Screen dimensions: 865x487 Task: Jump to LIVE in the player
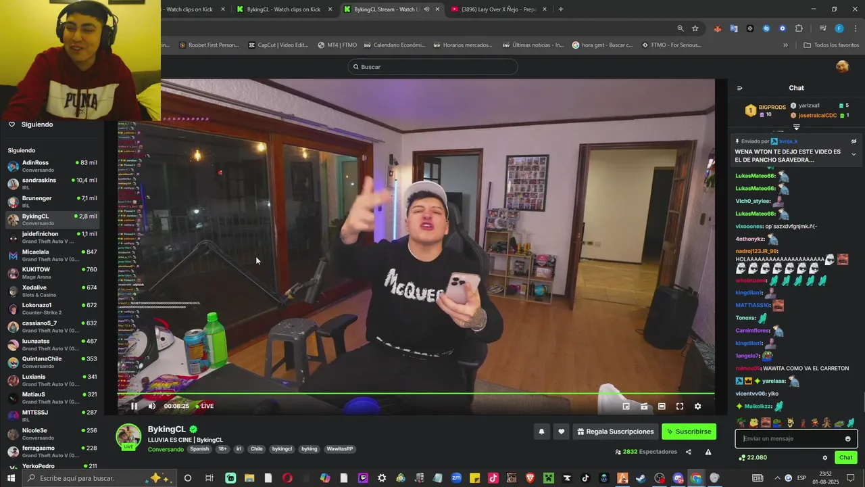(205, 406)
